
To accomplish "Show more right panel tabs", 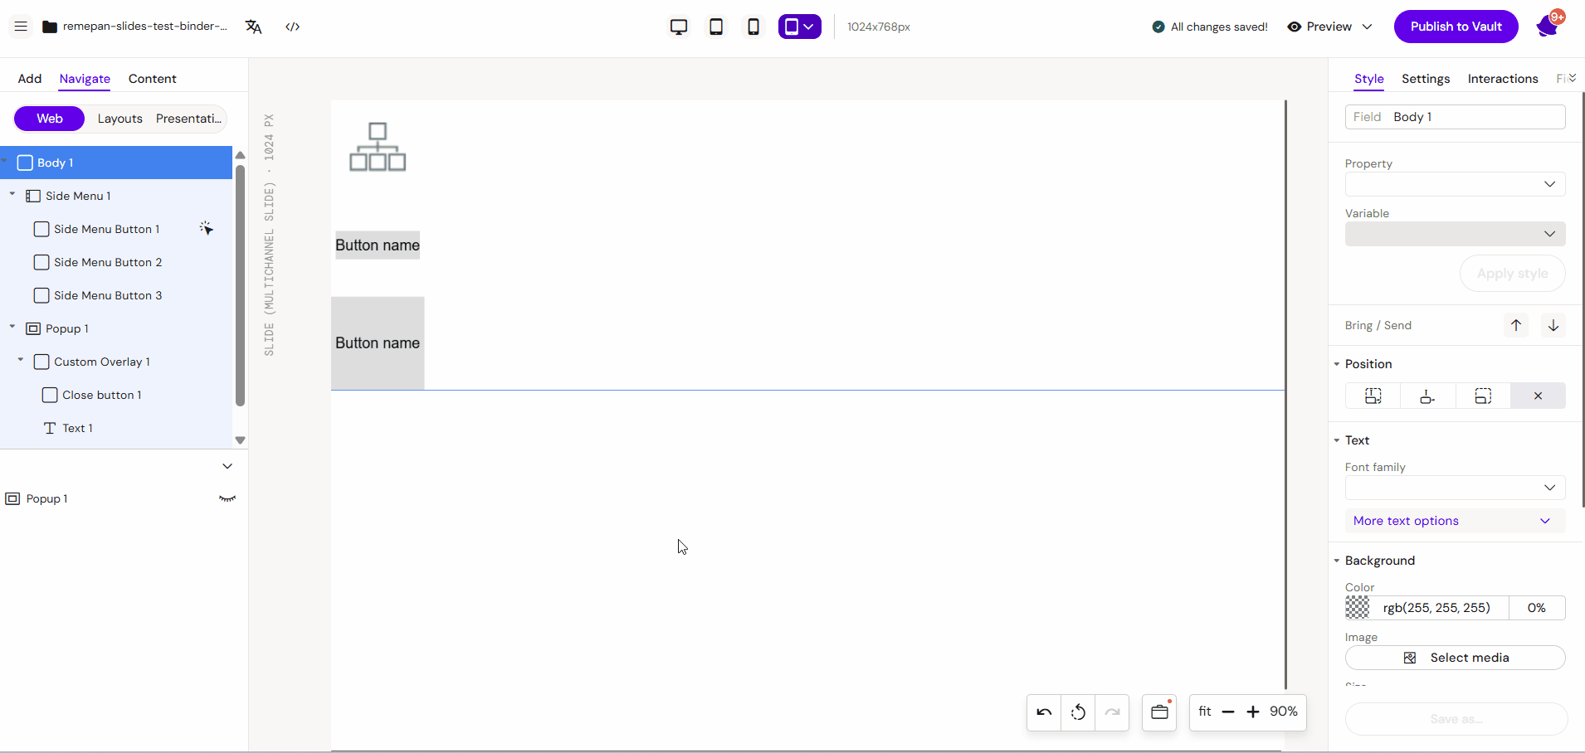I will (x=1573, y=78).
